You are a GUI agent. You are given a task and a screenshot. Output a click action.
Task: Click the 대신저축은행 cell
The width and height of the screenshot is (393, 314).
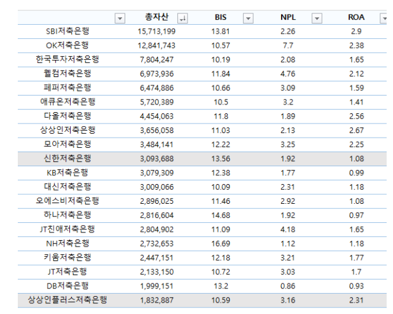pyautogui.click(x=67, y=187)
